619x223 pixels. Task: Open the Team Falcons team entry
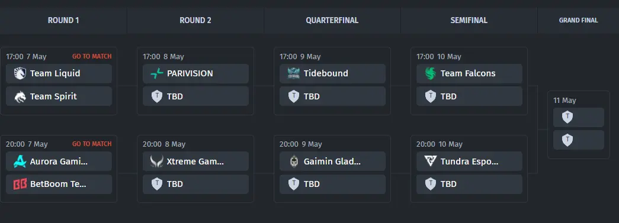tap(469, 73)
